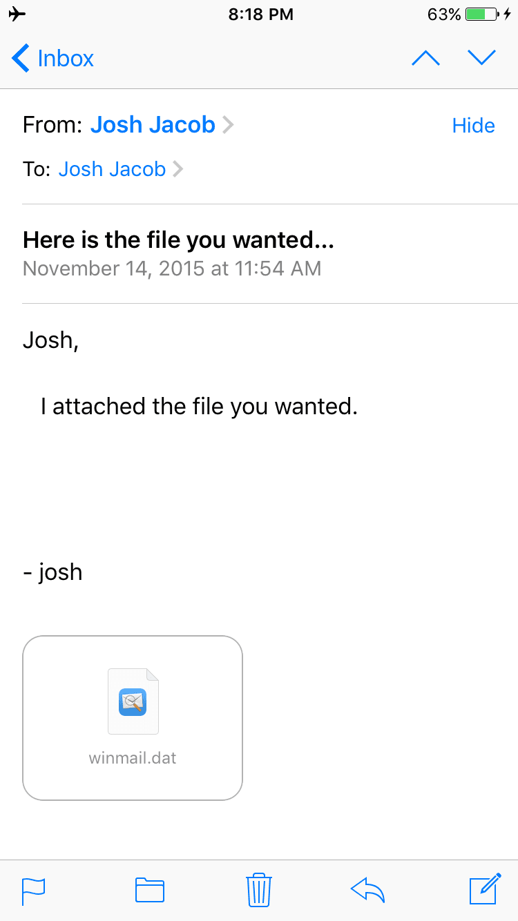Image resolution: width=518 pixels, height=921 pixels.
Task: Go to next message arrow
Action: tap(482, 59)
